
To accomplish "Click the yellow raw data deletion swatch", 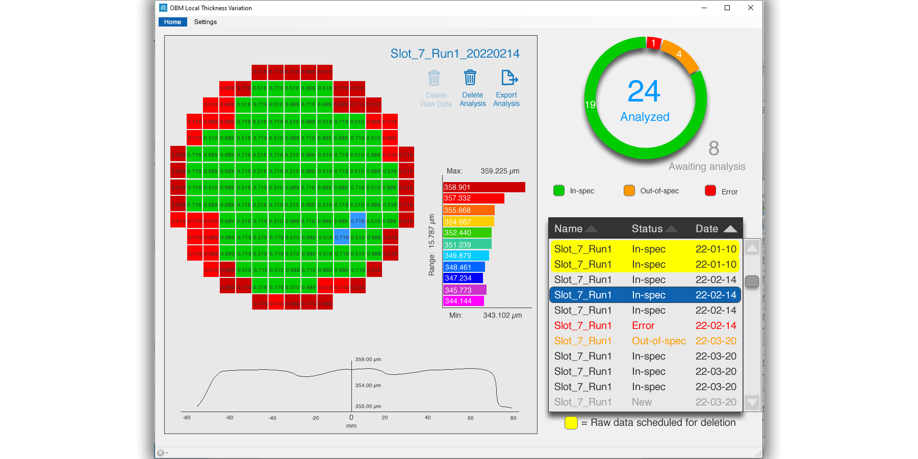I will [571, 423].
